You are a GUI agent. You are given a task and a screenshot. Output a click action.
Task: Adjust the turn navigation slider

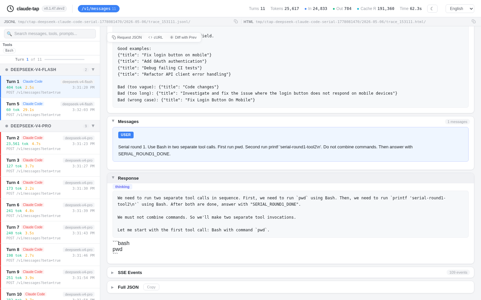click(x=64, y=59)
